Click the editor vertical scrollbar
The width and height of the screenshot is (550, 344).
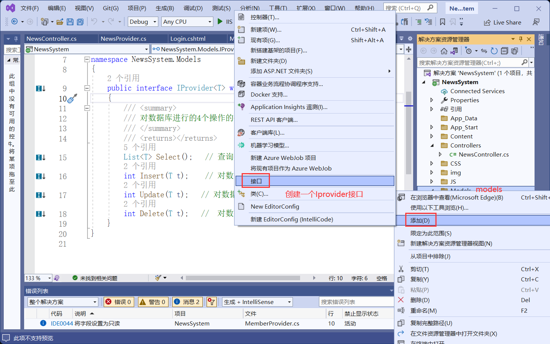(x=408, y=133)
